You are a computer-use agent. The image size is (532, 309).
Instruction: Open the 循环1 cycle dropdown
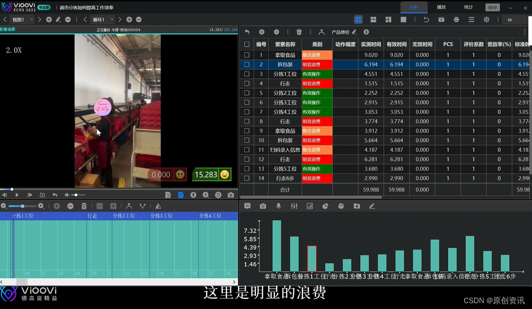(x=103, y=20)
